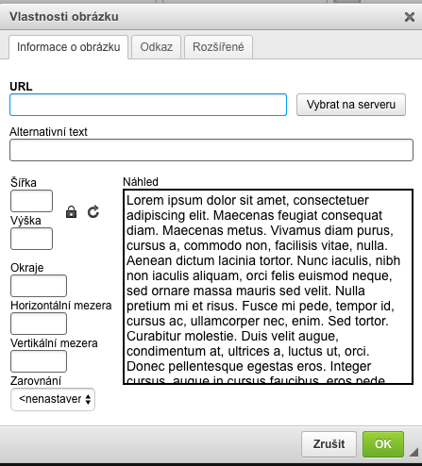Click the Okraje border field
The height and width of the screenshot is (466, 422).
pyautogui.click(x=39, y=286)
